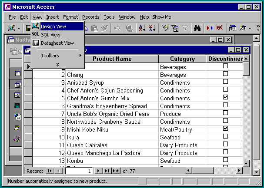Image resolution: width=264 pixels, height=188 pixels.
Task: Toggle Discontinued checkbox for Chang
Action: pos(225,73)
